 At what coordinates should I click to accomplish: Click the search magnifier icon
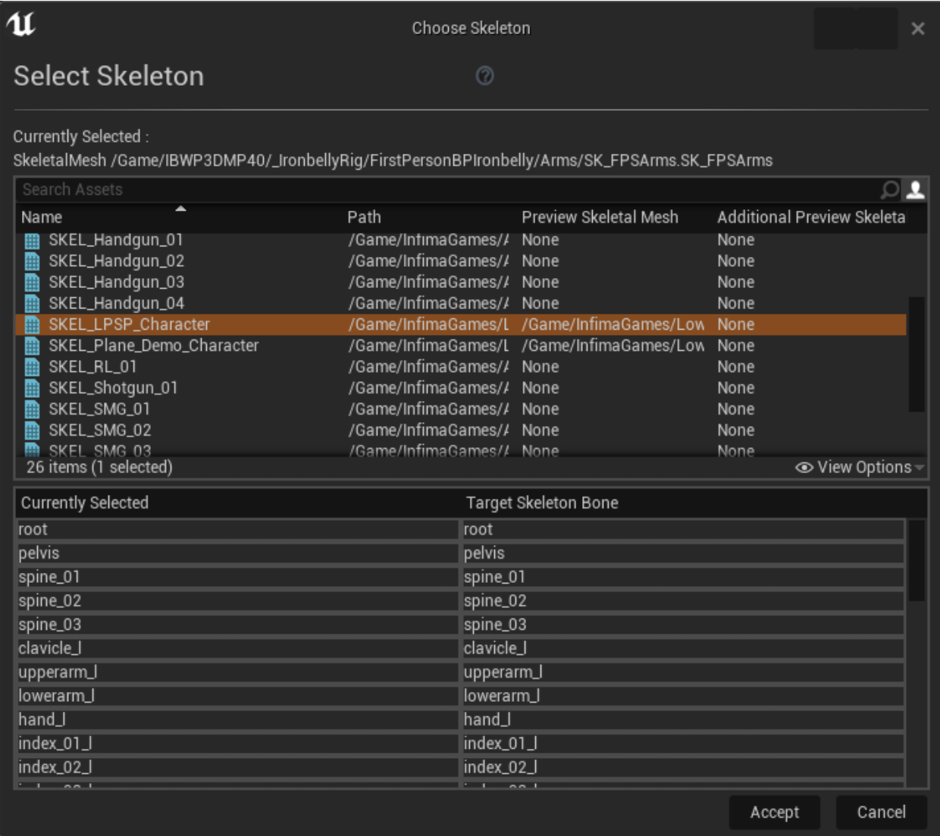(x=890, y=189)
